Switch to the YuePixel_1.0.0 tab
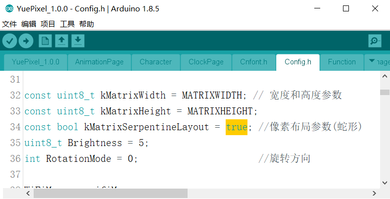 coord(36,62)
